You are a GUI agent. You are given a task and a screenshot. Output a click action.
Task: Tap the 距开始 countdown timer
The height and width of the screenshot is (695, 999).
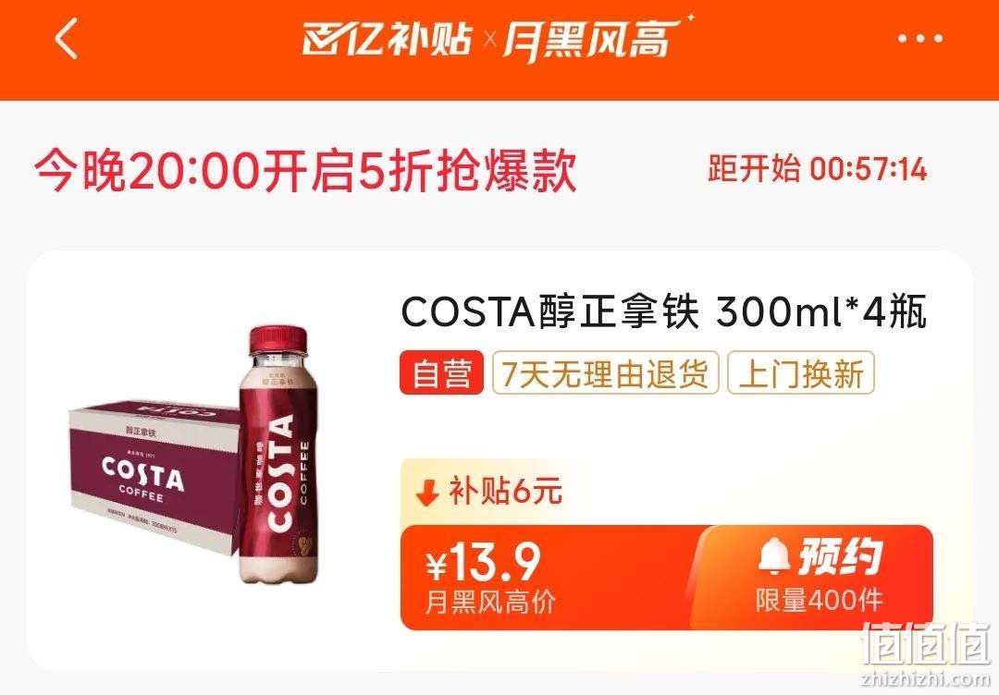[x=818, y=169]
